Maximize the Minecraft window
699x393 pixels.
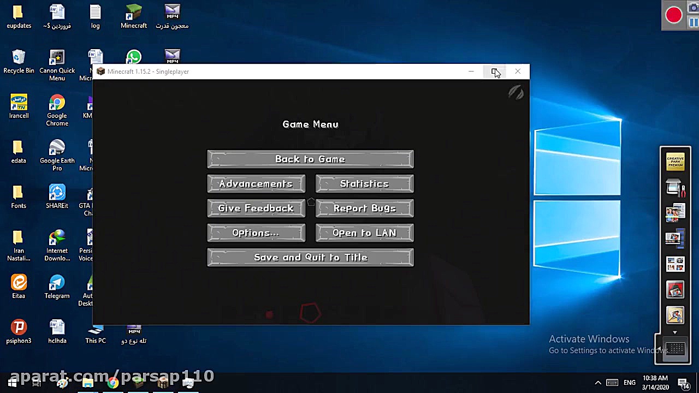494,72
